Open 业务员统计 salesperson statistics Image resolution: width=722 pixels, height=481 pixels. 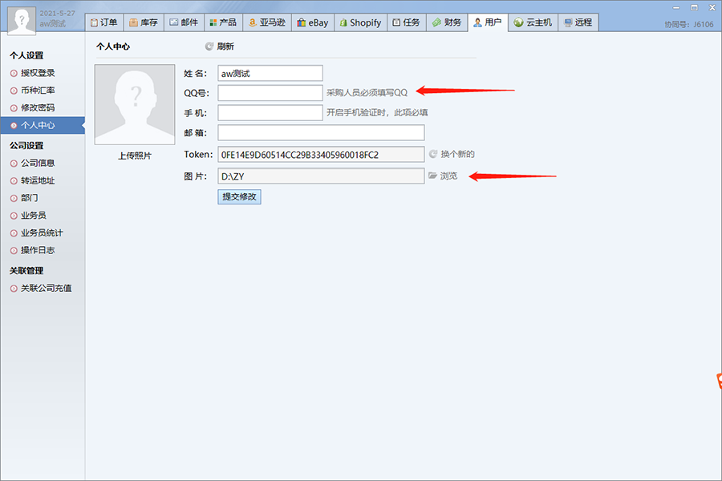tap(42, 233)
